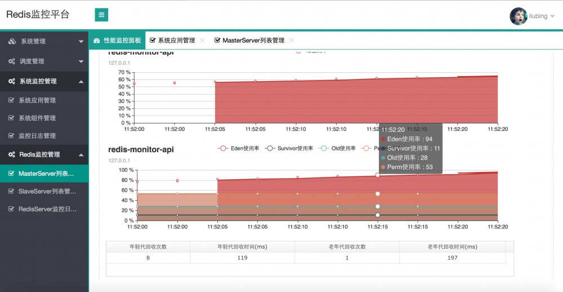Open RedisServer监控日志 sidebar item

[44, 209]
